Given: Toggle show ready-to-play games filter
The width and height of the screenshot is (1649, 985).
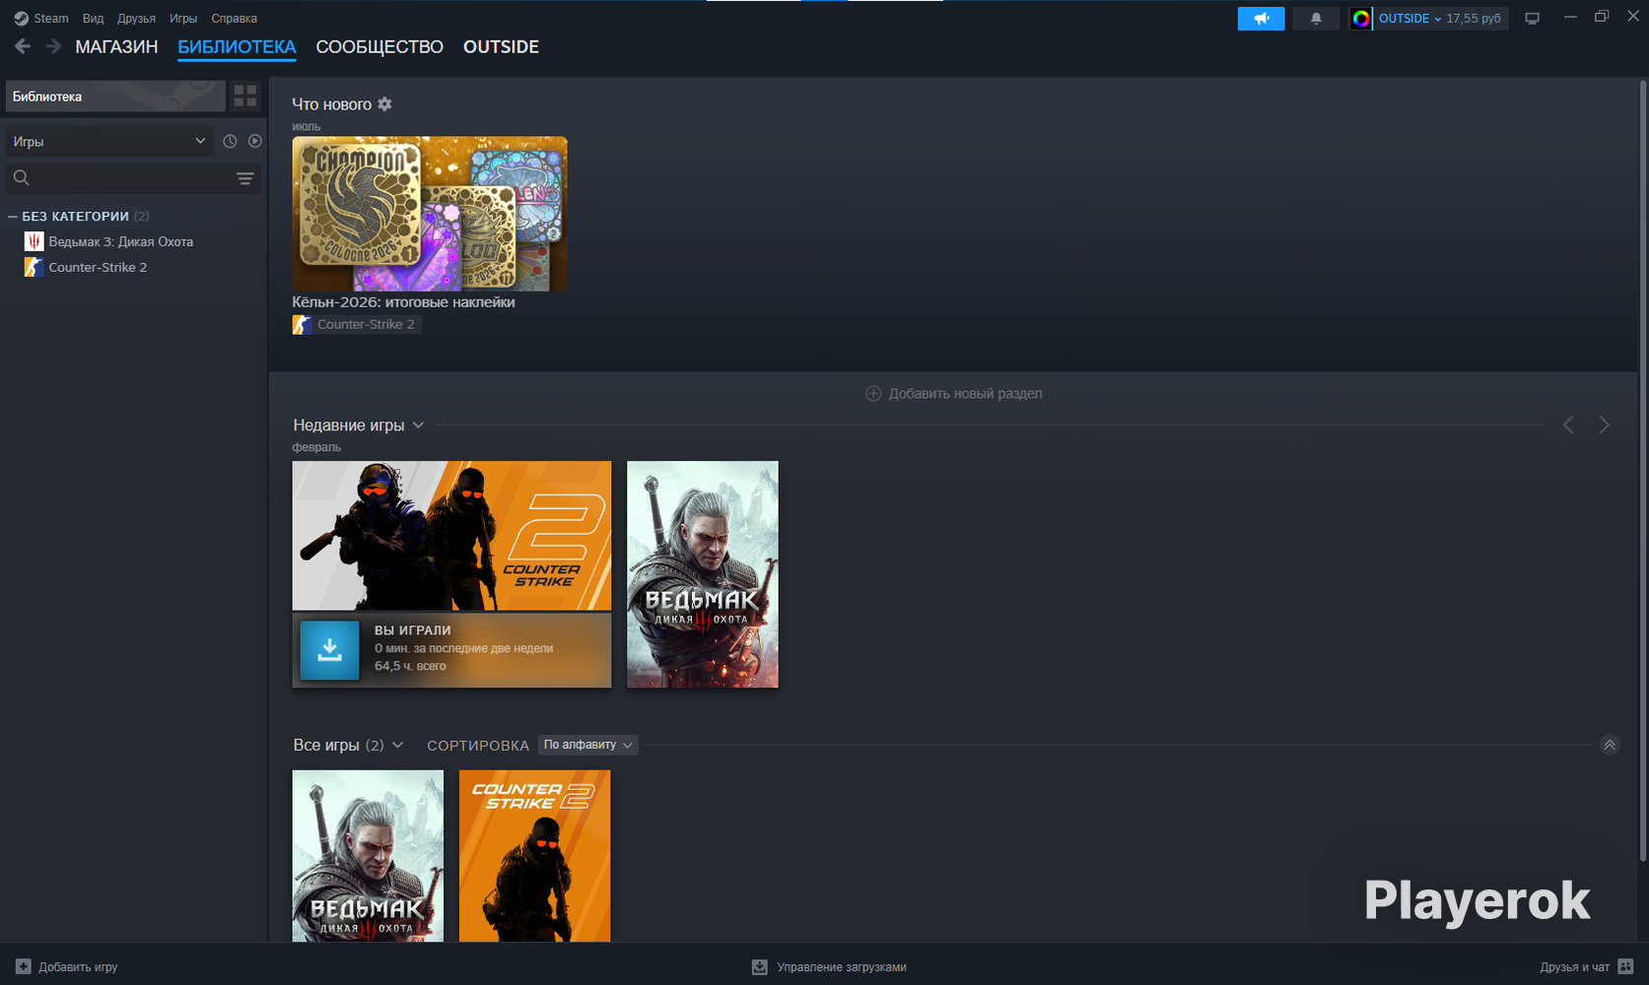Looking at the screenshot, I should click(x=255, y=142).
